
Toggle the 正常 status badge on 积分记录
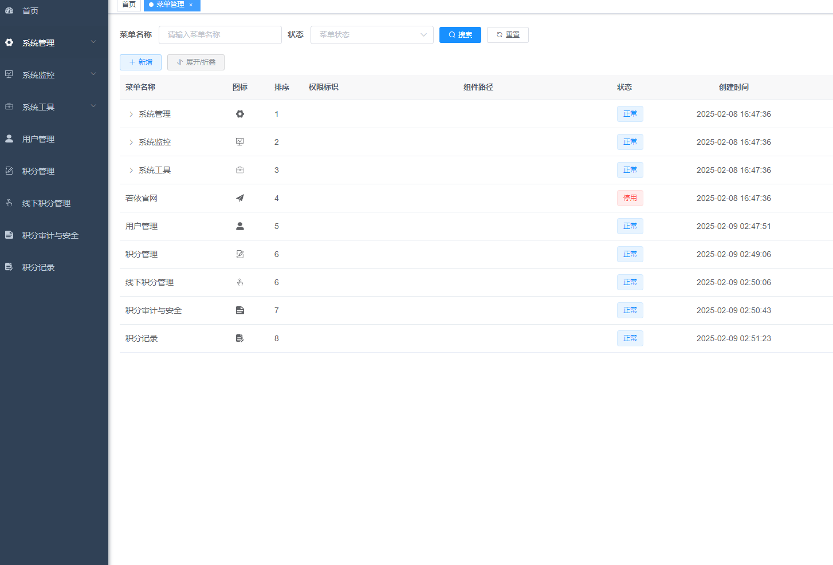click(x=630, y=338)
